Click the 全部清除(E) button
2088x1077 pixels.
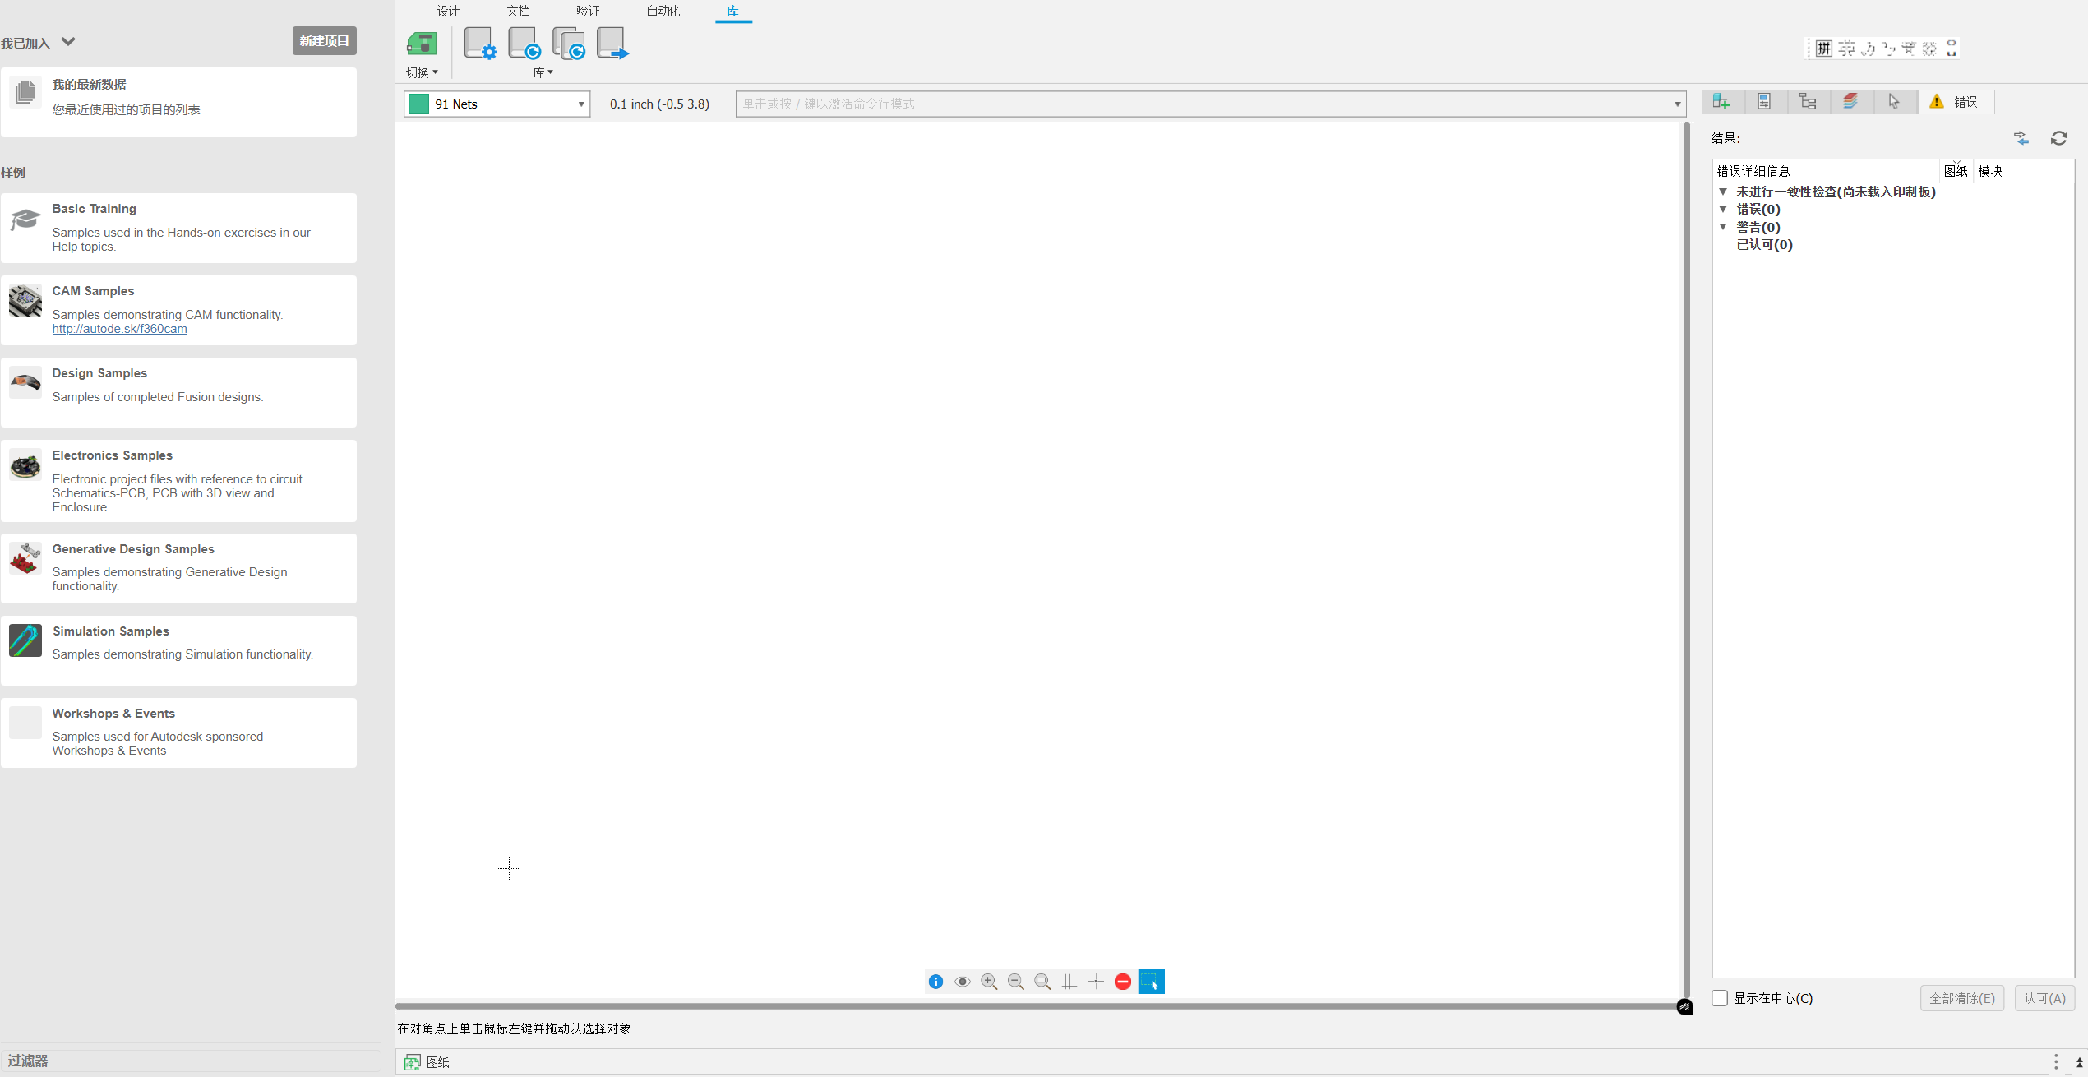coord(1962,998)
